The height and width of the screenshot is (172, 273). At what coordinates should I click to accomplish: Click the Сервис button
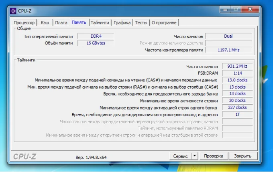point(180,156)
